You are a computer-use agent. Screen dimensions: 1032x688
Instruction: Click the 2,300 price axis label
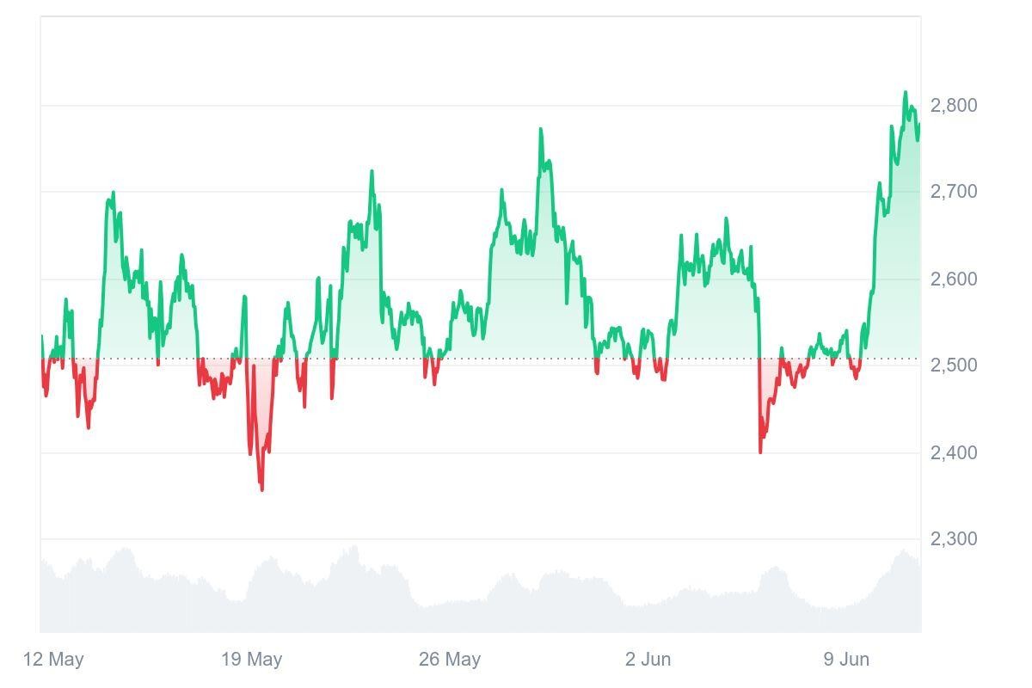[x=954, y=539]
